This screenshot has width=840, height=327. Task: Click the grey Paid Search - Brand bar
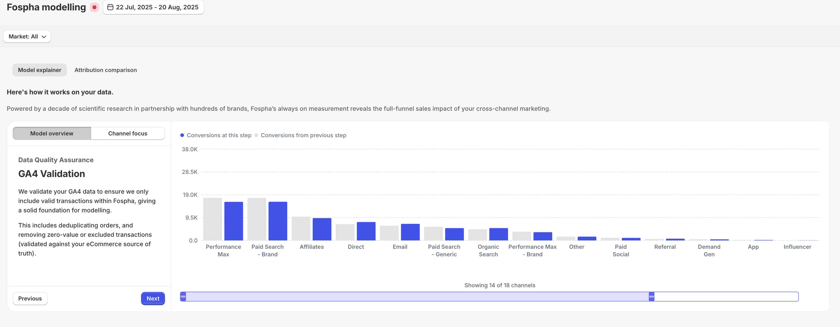click(x=257, y=219)
